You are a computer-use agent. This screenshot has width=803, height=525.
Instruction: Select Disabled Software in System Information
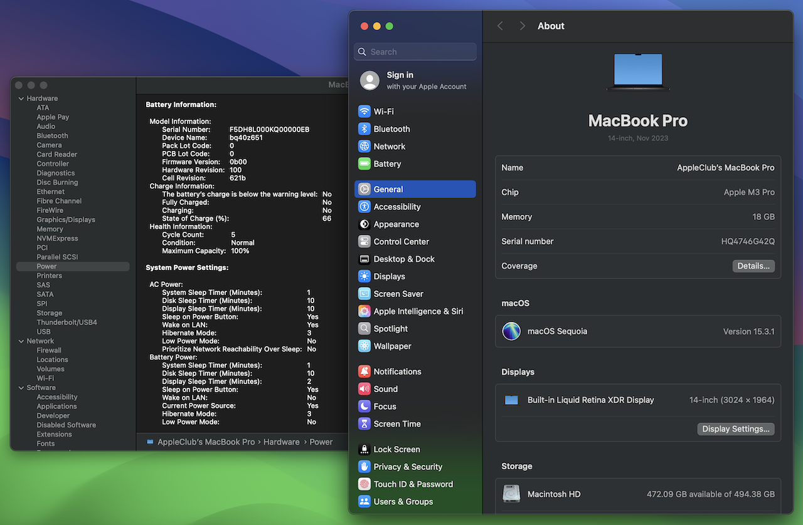point(66,425)
